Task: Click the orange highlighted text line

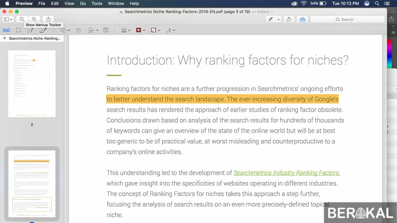Action: click(x=222, y=99)
